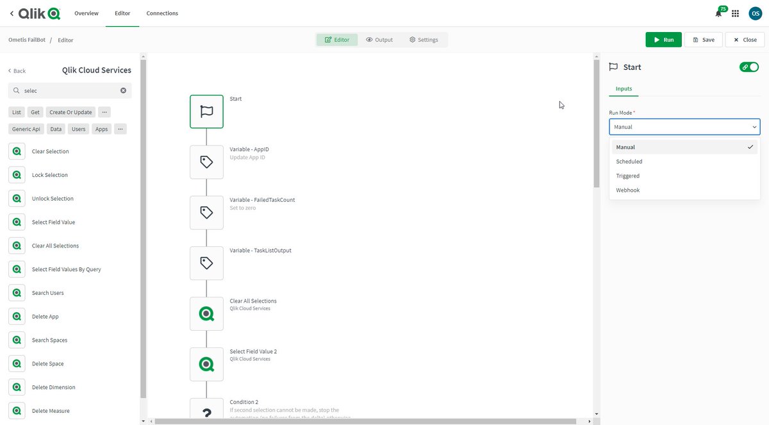
Task: Expand more action filters ellipsis
Action: [104, 112]
